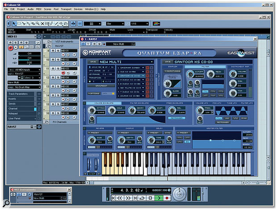Open the Bar grid type dropdown
Viewport: 277px width, 210px height.
pyautogui.click(x=115, y=24)
